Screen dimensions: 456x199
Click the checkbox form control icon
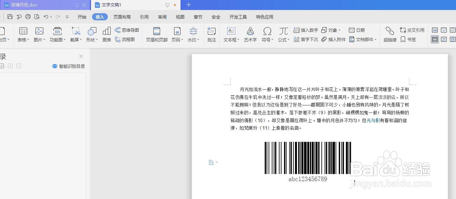coord(444,30)
